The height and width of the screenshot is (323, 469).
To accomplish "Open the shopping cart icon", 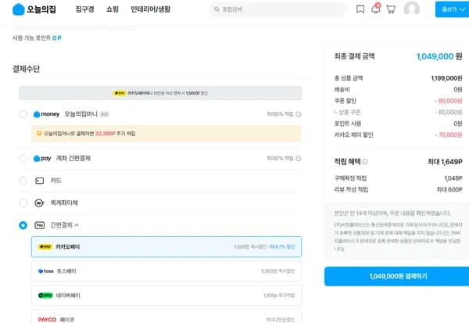I will 391,9.
